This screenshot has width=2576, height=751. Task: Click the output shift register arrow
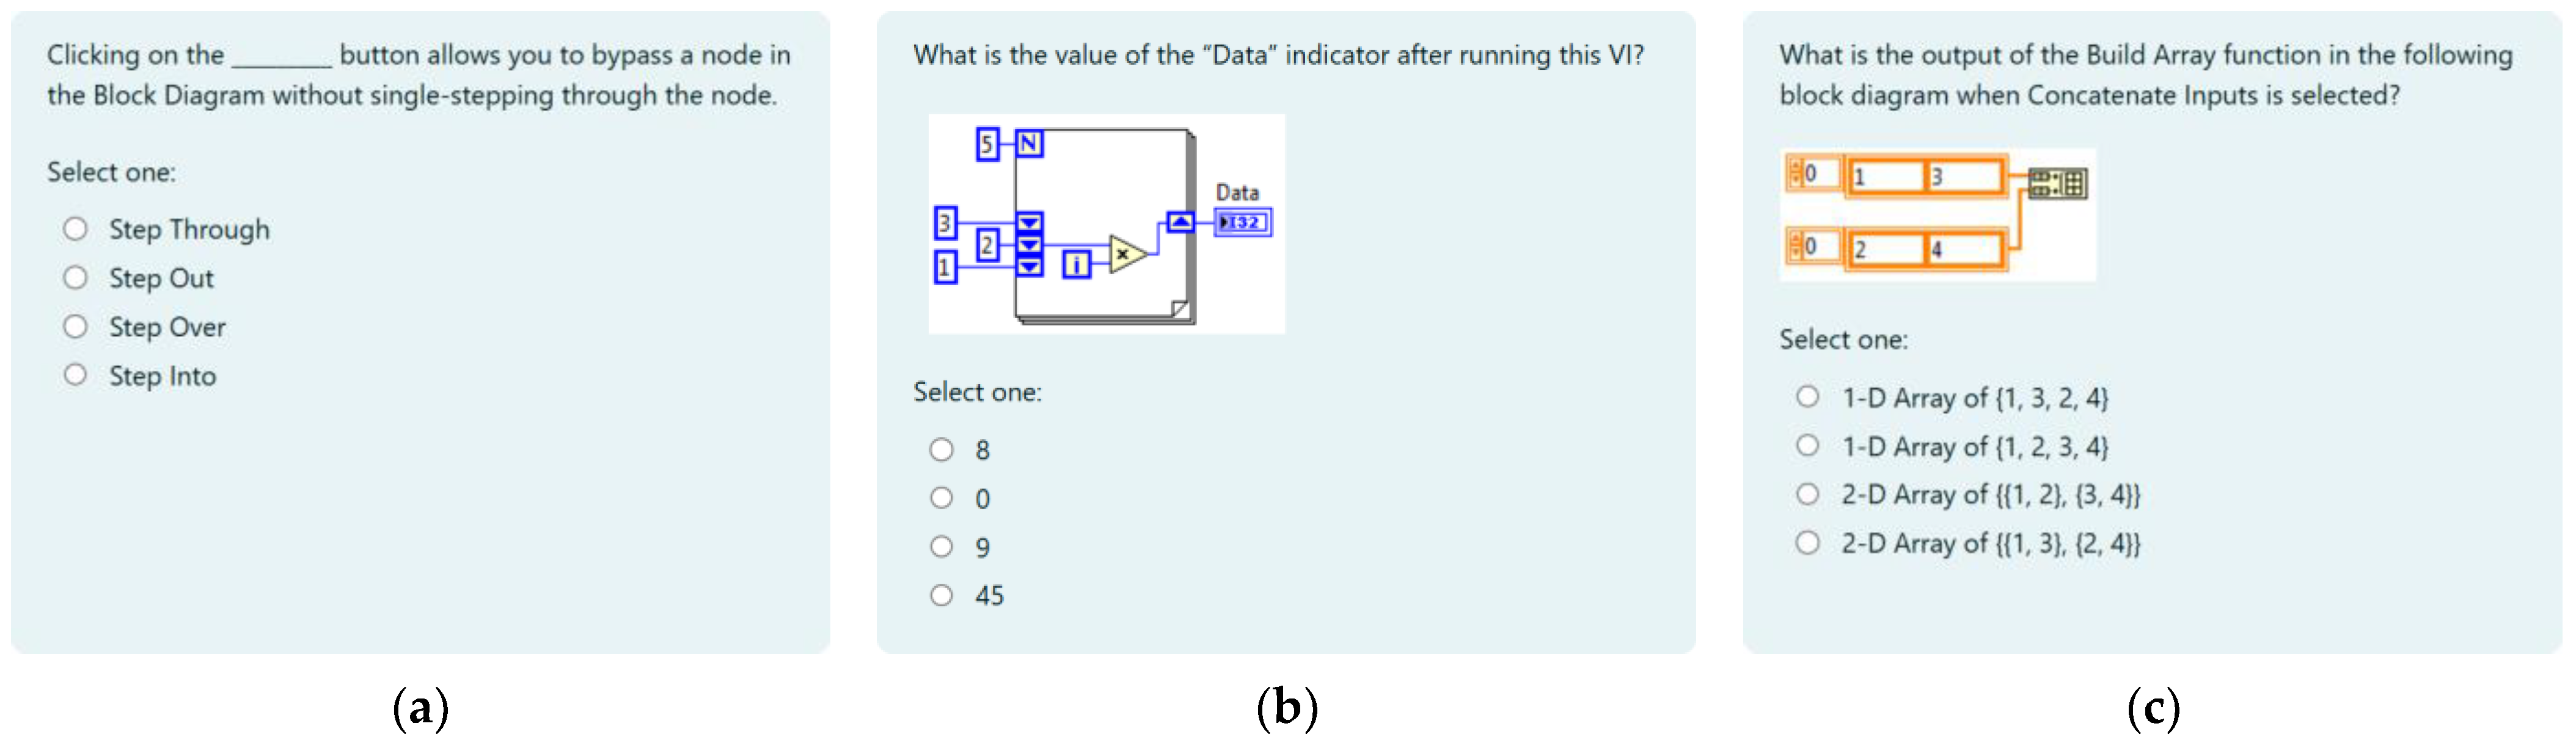point(1180,222)
